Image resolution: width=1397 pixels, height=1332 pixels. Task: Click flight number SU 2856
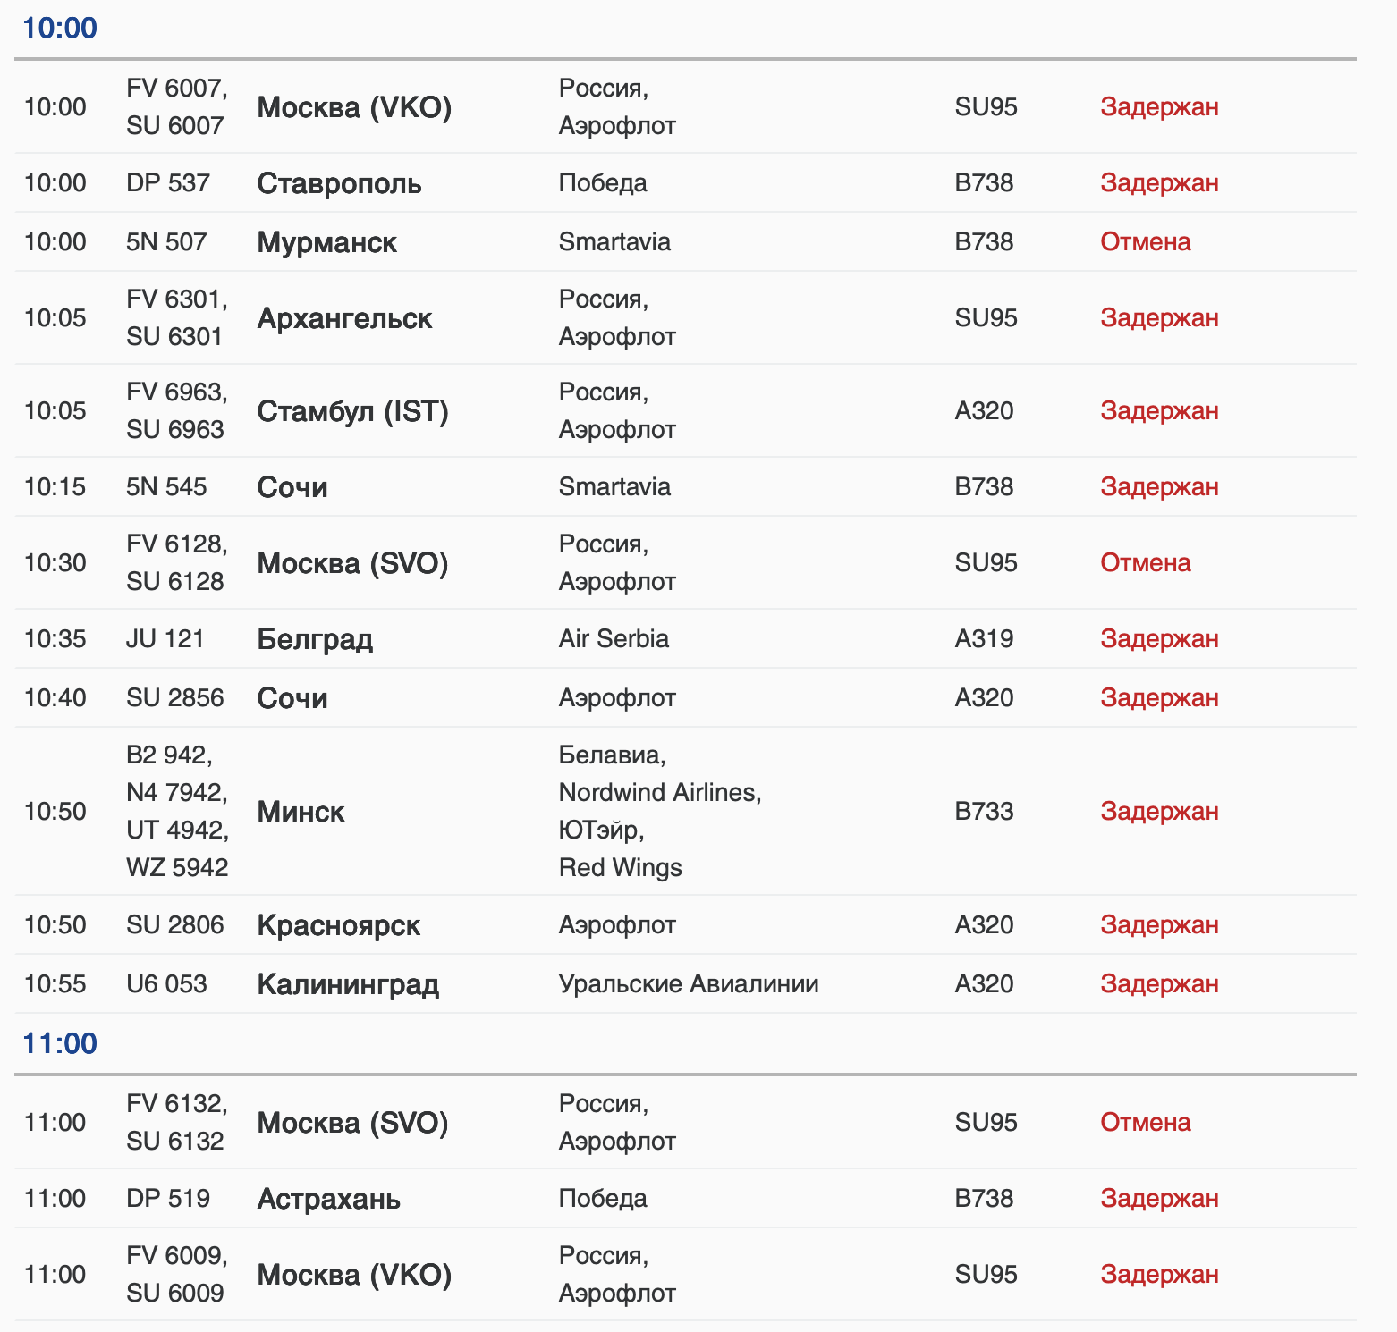[x=175, y=698]
